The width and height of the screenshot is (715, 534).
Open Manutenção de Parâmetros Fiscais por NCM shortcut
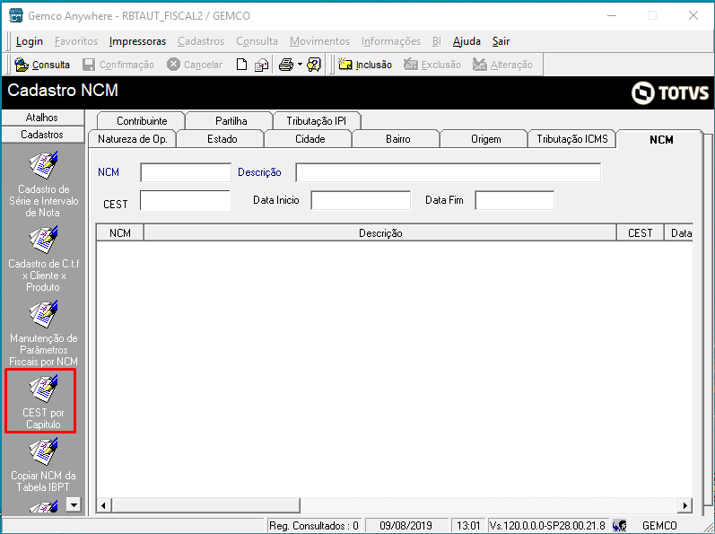point(43,333)
